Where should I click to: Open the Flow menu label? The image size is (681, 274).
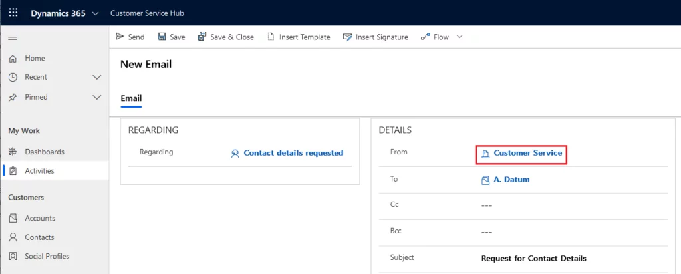441,37
